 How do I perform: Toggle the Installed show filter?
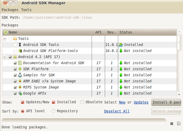[x=53, y=102]
